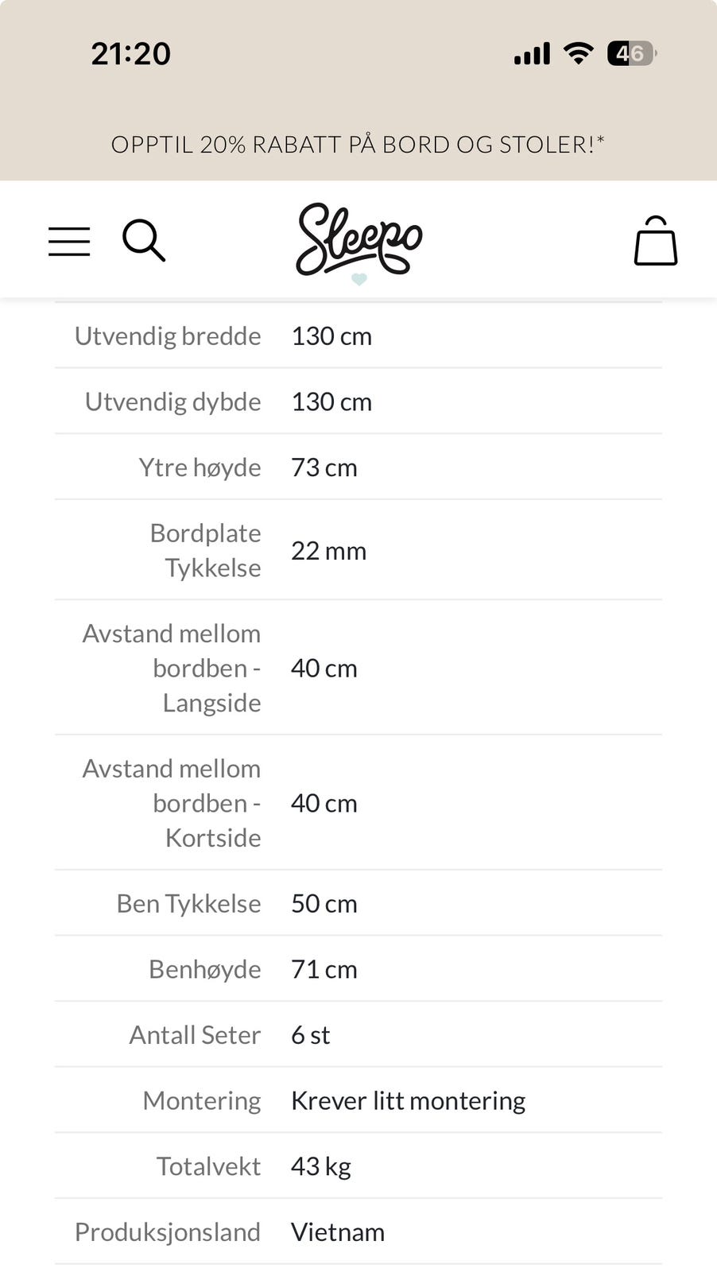
Task: Tap the Totalvekt 43 kg value
Action: 320,1166
